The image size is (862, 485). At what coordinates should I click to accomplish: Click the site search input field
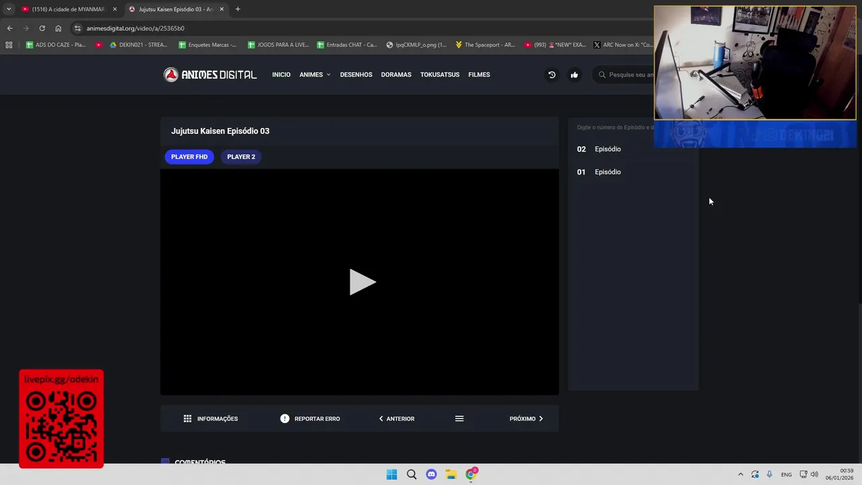click(631, 75)
